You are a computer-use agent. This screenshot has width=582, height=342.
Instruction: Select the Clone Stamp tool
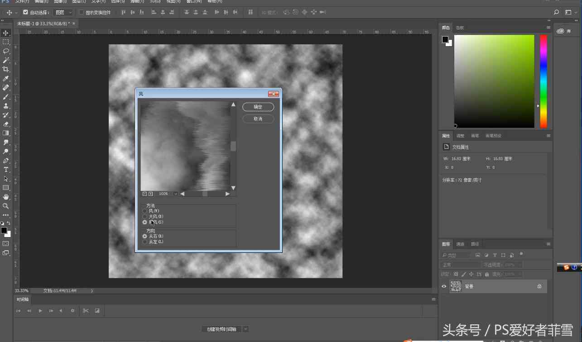click(x=6, y=106)
